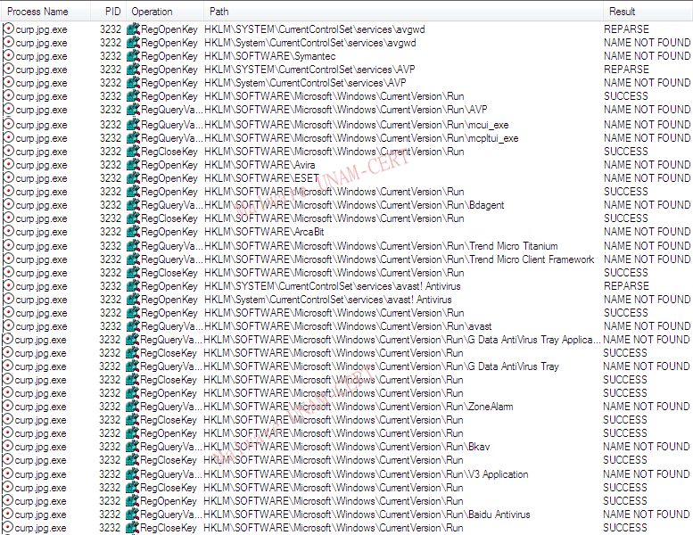
Task: Select Run\G Data AntiVirus Tray Applica... path
Action: 401,340
